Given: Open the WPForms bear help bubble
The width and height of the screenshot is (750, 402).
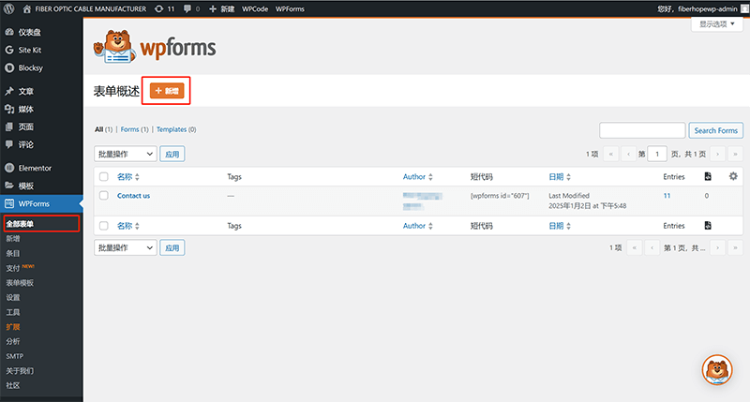Looking at the screenshot, I should [717, 369].
